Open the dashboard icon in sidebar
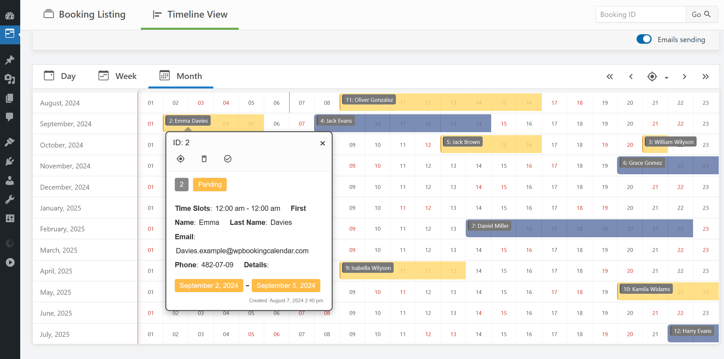 (x=10, y=15)
